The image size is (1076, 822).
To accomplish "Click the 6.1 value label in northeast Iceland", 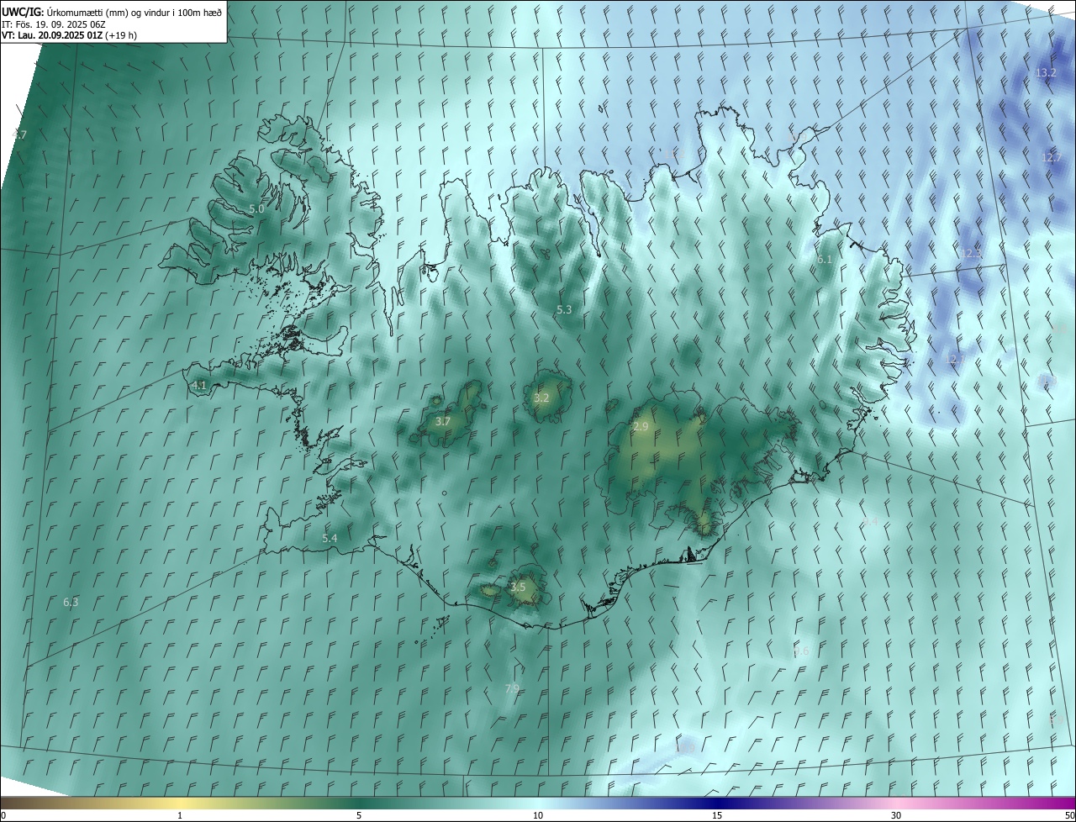I will click(825, 260).
